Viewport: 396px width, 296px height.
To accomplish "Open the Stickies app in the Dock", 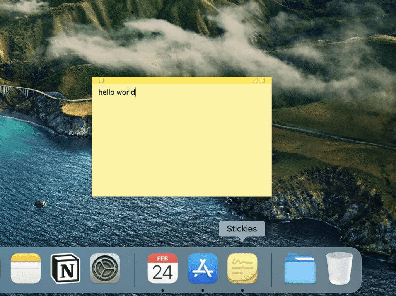I will 242,268.
